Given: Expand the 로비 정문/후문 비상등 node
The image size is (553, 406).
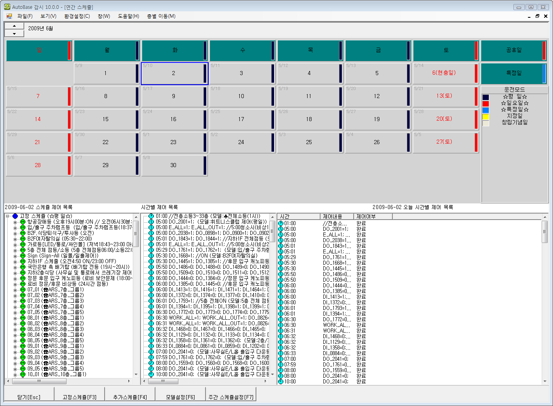Looking at the screenshot, I should [x=15, y=284].
